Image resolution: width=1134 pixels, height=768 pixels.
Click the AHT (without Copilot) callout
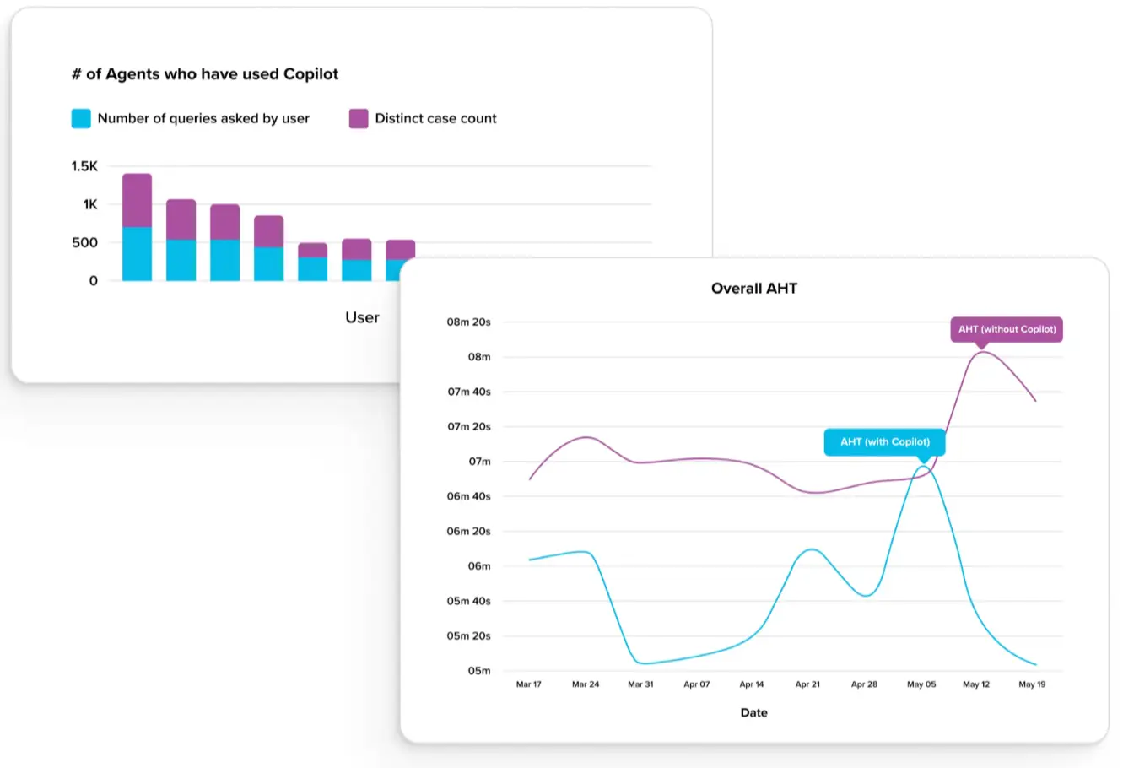tap(1006, 329)
